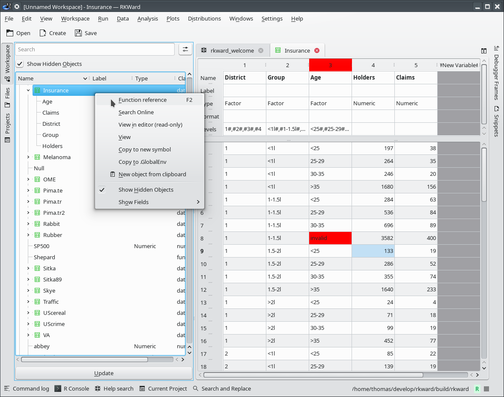Screen dimensions: 504x397
Task: Open the search filter options button
Action: point(185,50)
